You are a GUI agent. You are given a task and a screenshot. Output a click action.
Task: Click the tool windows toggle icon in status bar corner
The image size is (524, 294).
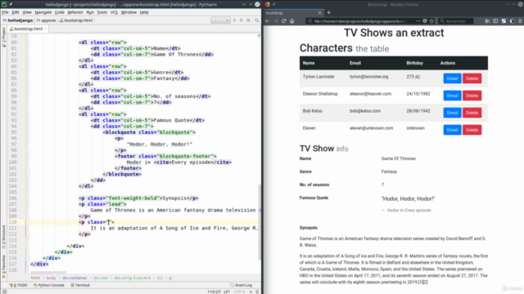click(x=4, y=292)
